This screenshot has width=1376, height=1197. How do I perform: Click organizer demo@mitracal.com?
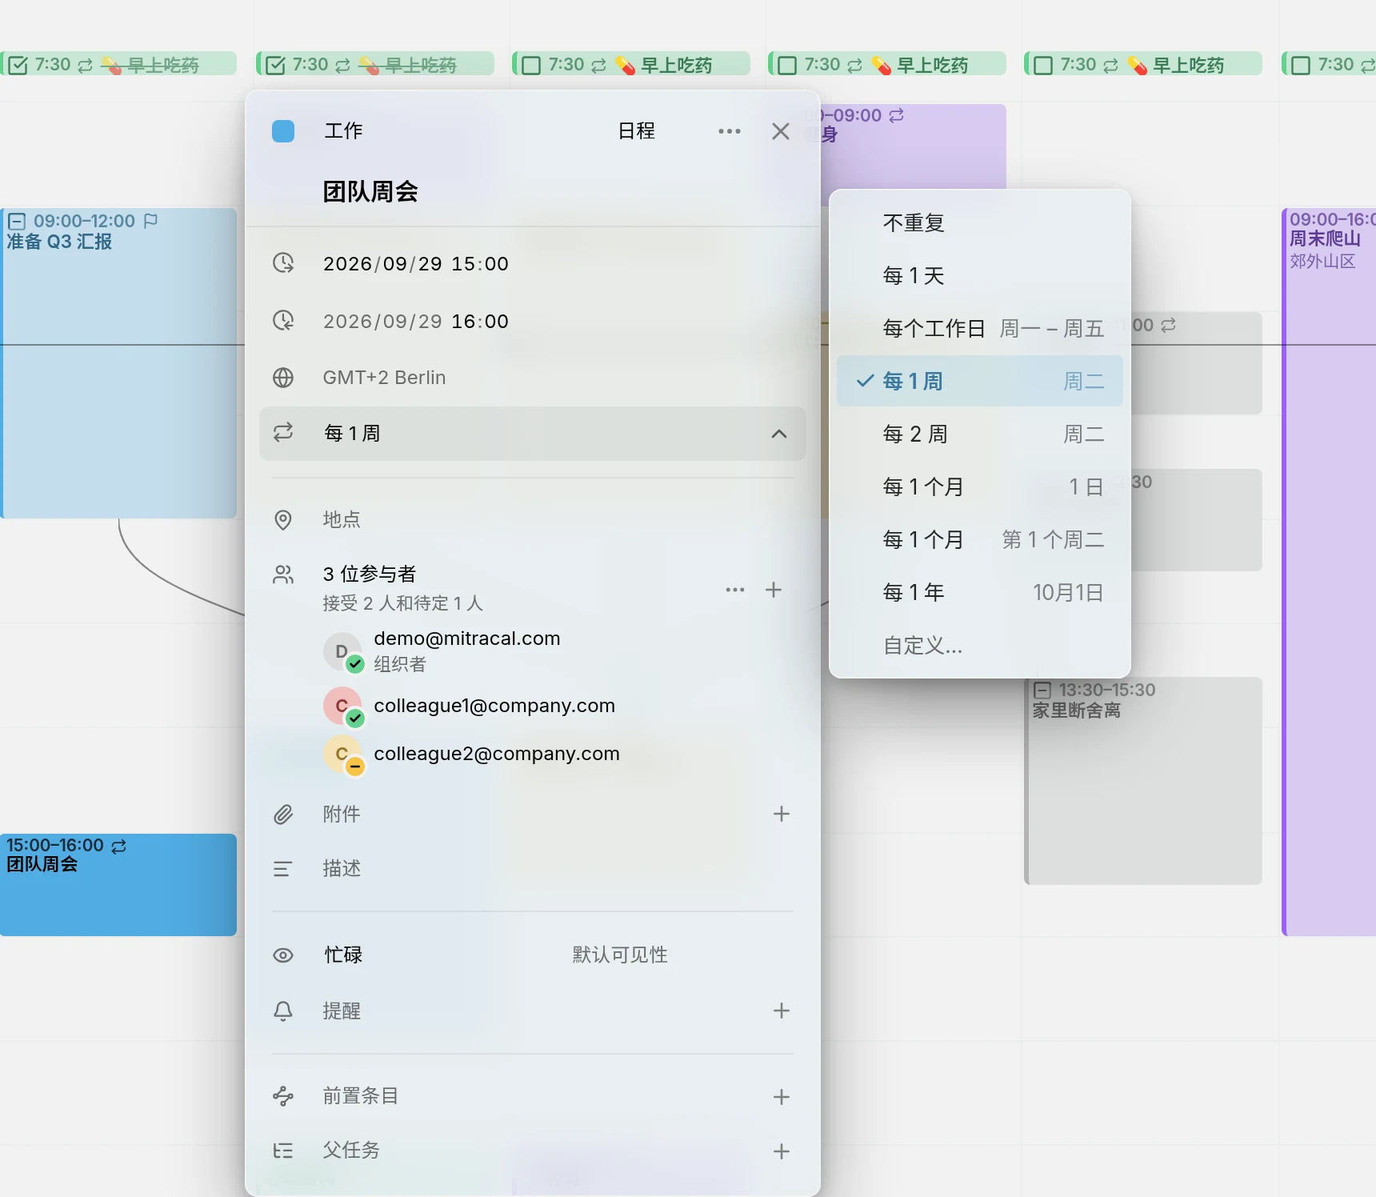[x=467, y=639]
